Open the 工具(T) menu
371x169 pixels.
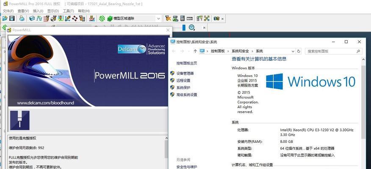click(x=68, y=11)
